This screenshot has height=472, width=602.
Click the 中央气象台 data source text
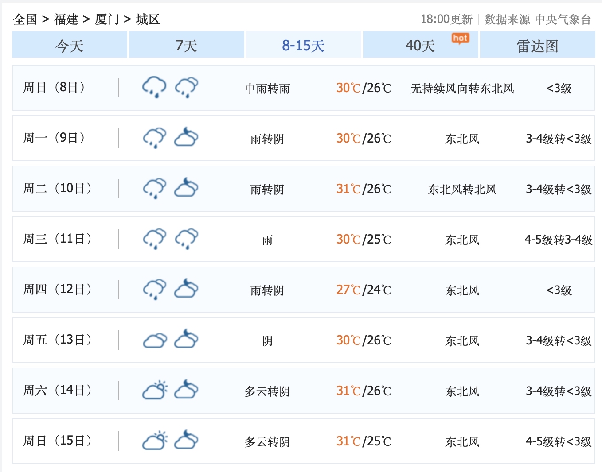(x=564, y=19)
